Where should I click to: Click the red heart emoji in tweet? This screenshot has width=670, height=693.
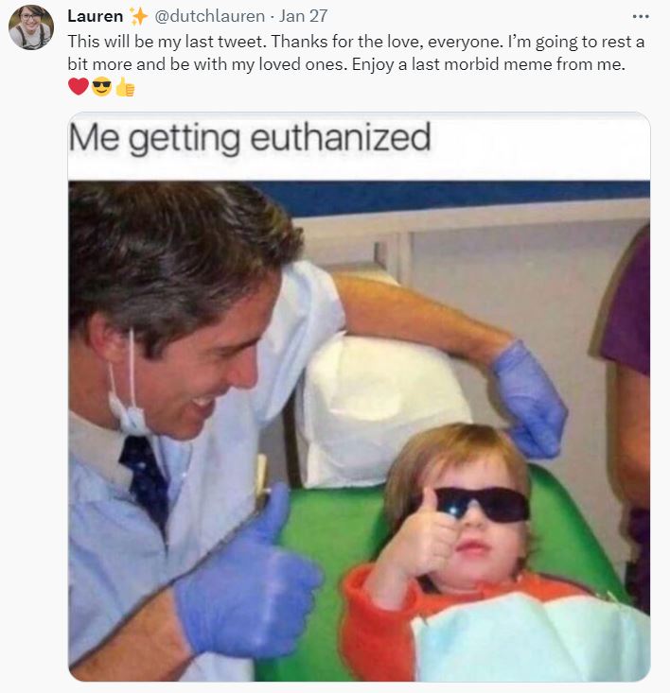pos(79,86)
